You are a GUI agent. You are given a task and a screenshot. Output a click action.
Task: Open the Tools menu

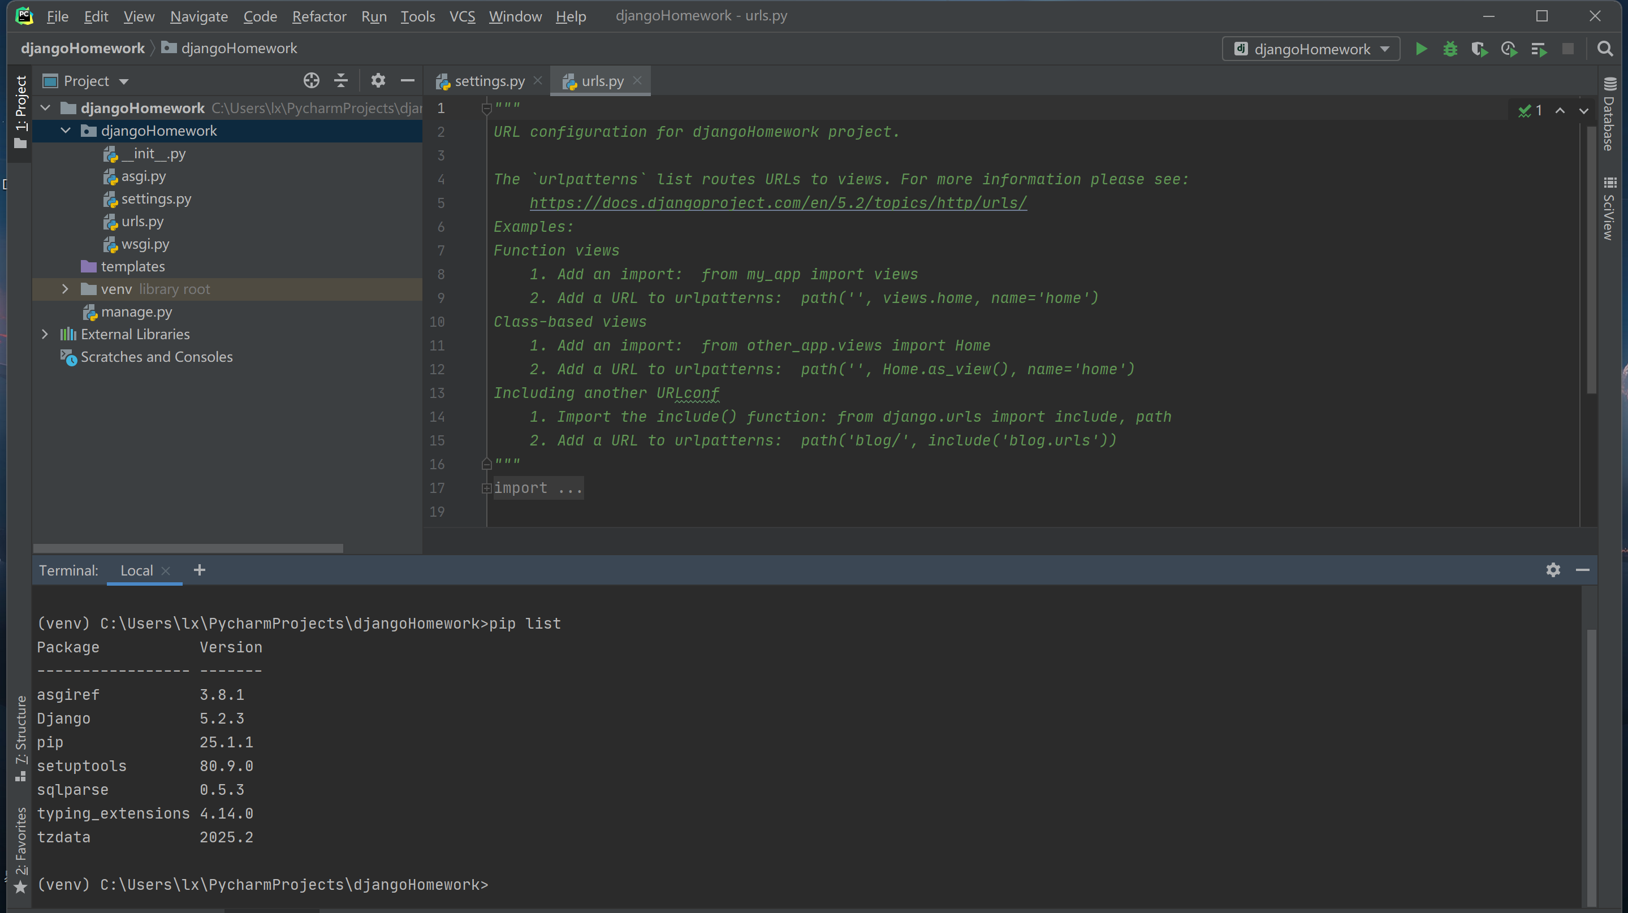pos(418,16)
